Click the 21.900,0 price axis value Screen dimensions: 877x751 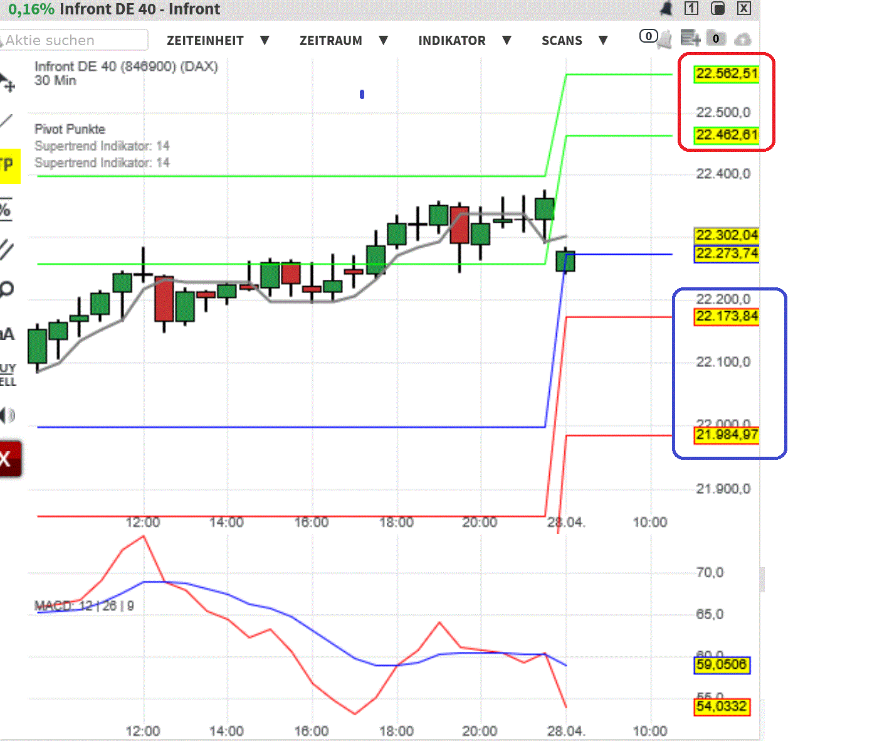(x=723, y=489)
